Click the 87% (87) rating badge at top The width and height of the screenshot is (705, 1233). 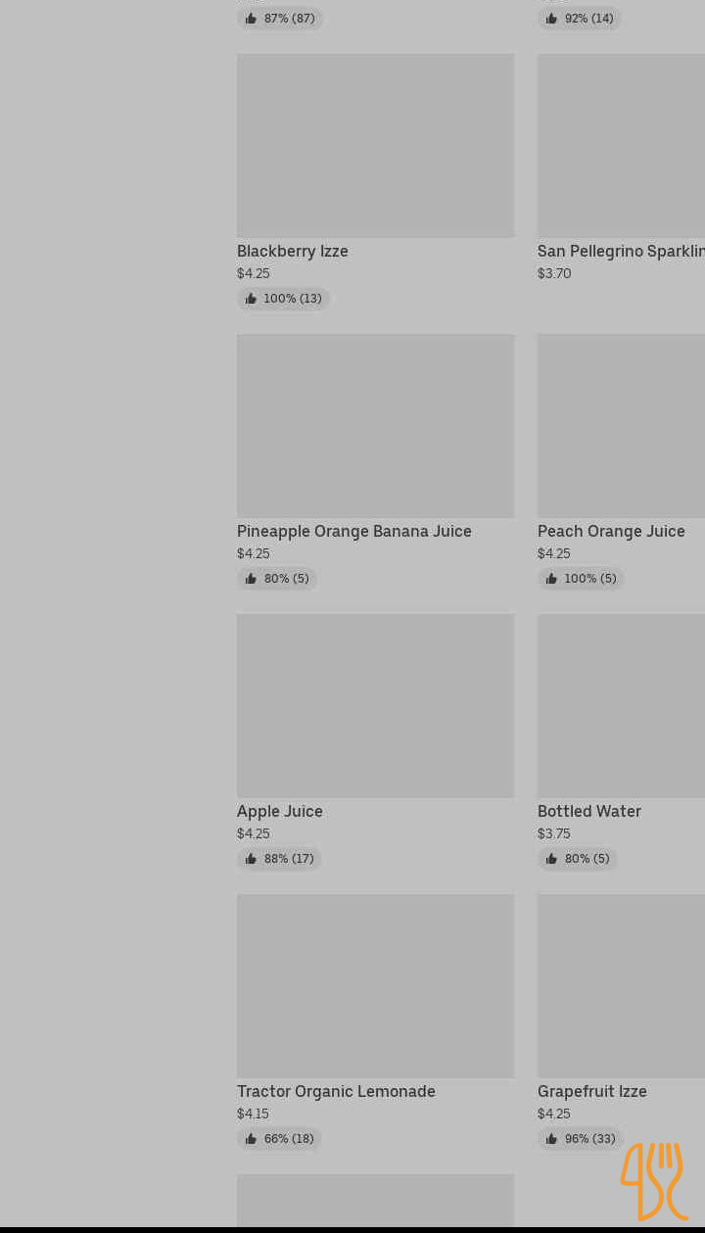280,19
